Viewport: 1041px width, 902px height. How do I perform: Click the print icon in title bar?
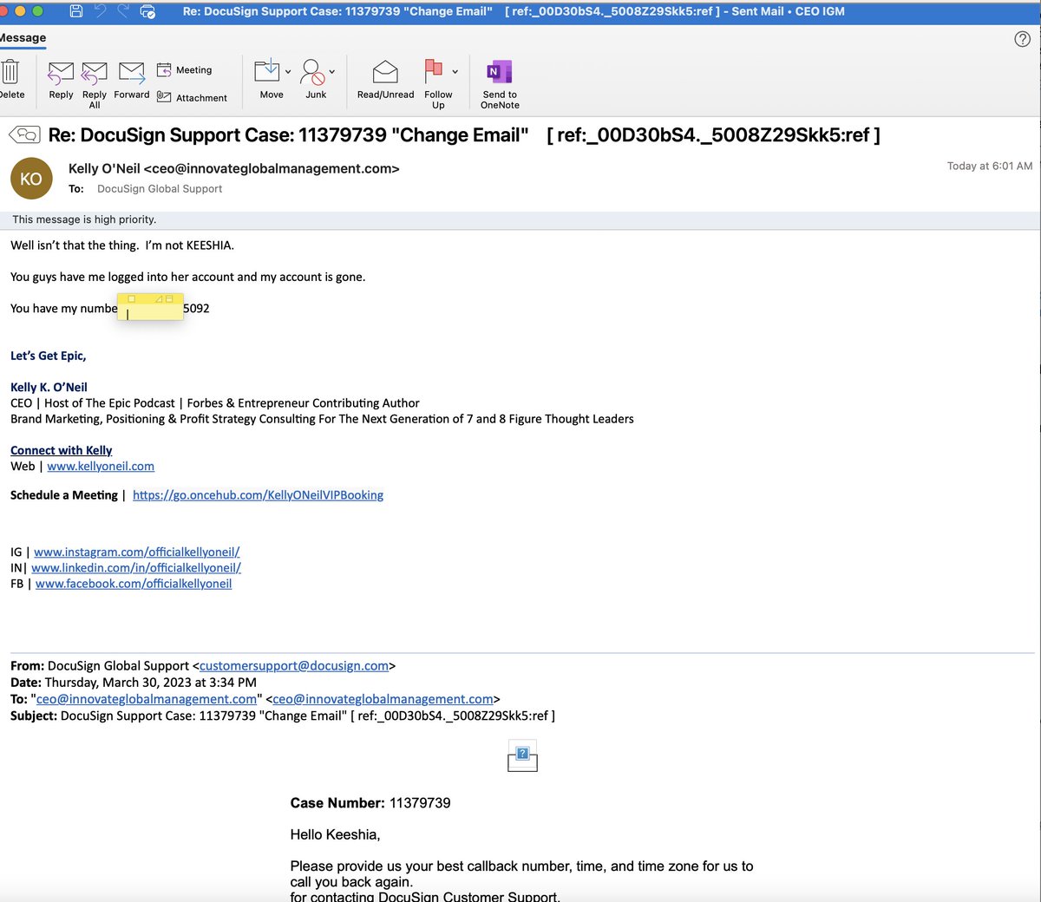click(147, 12)
